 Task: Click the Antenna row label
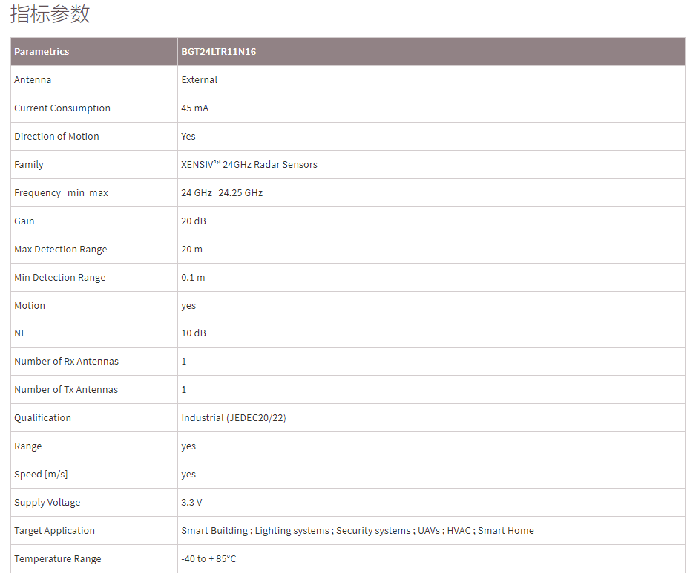coord(33,80)
